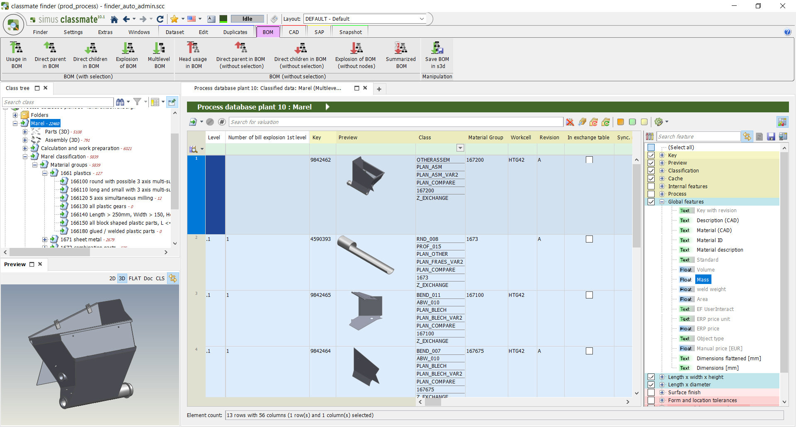Uncheck the Key feature group checkbox
This screenshot has width=796, height=427.
pyautogui.click(x=651, y=155)
